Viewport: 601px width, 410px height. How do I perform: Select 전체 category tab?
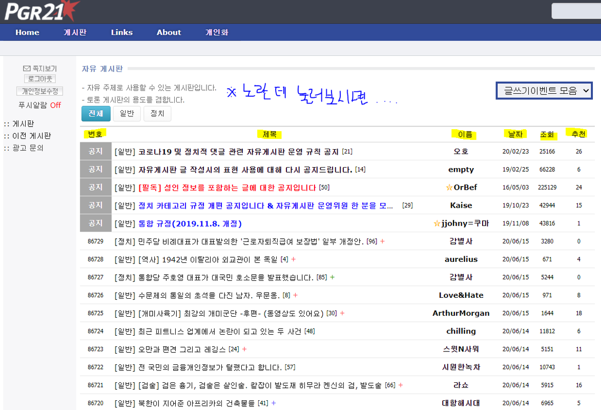point(96,114)
